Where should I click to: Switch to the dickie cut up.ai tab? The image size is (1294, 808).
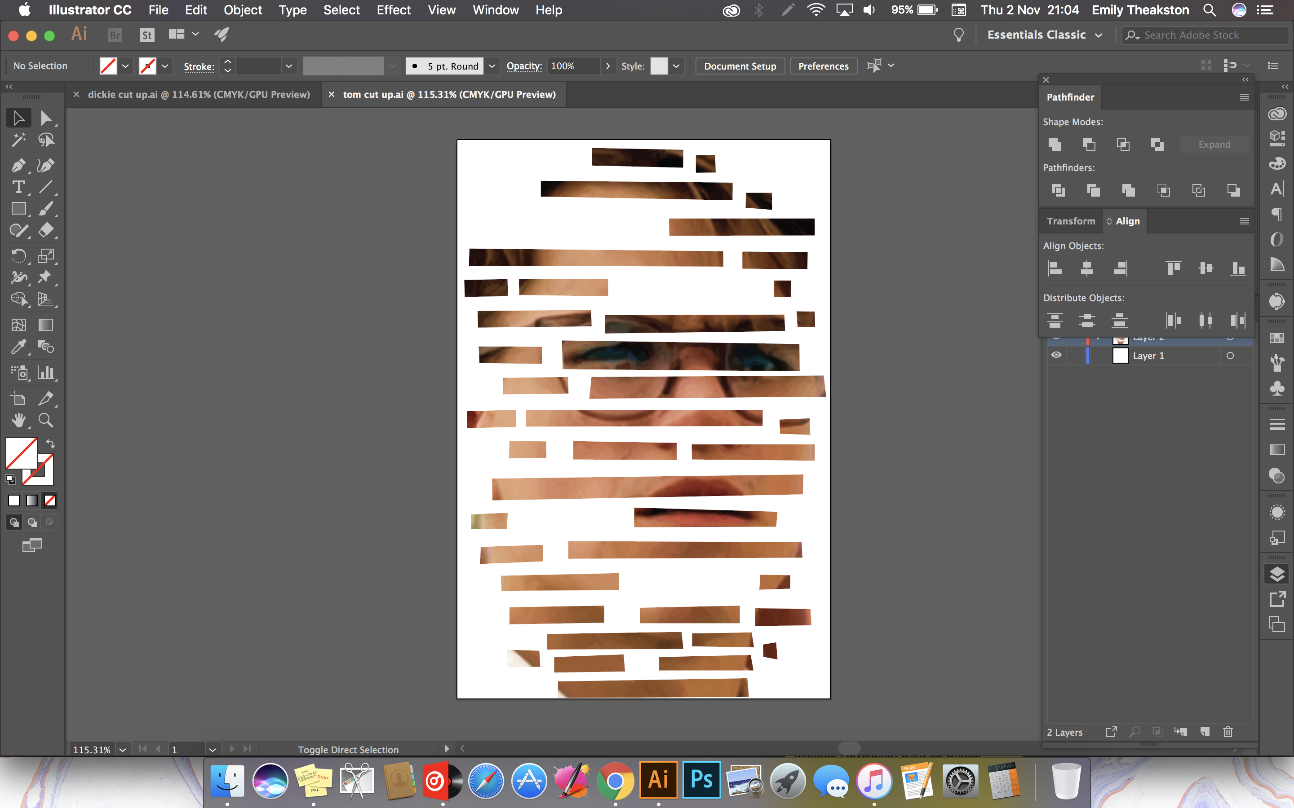coord(199,95)
